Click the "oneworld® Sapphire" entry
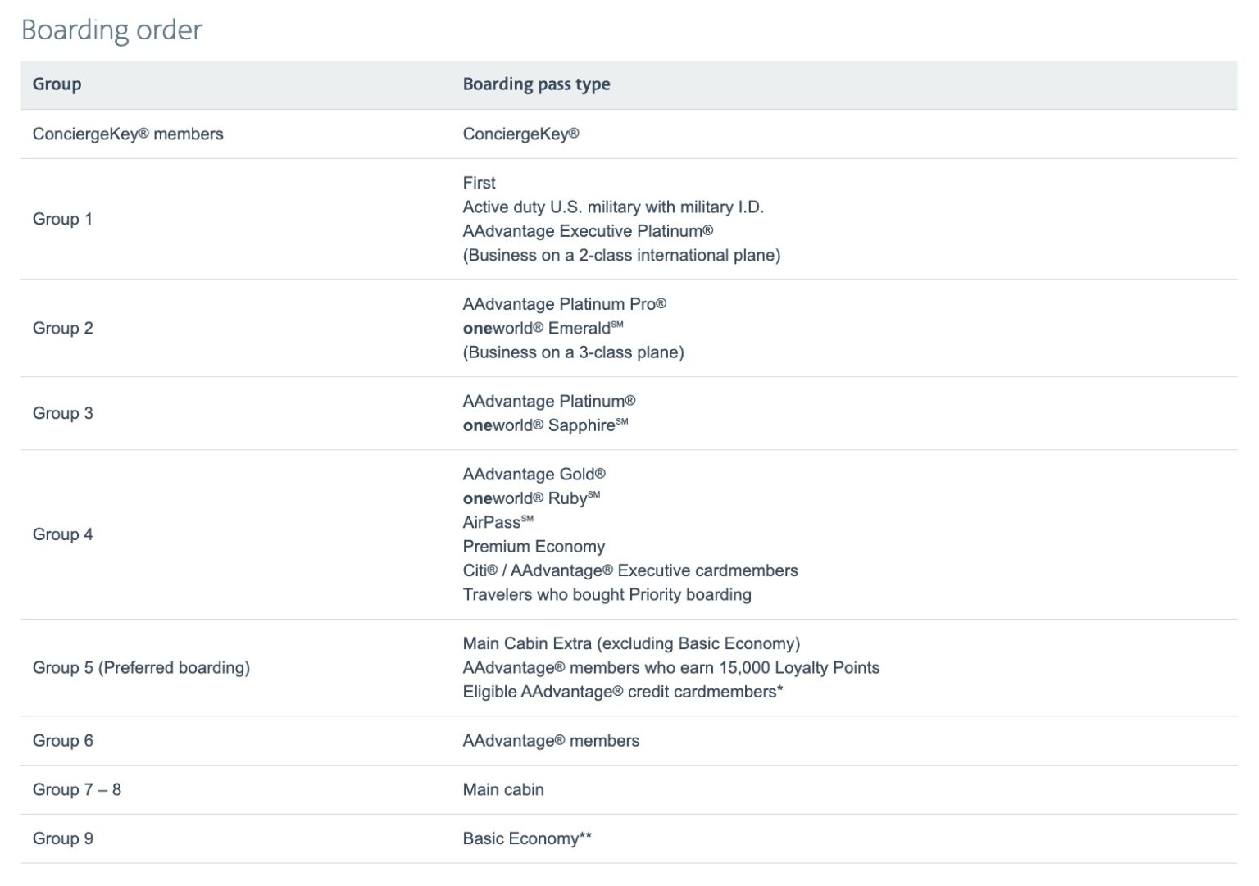This screenshot has height=886, width=1259. [545, 425]
